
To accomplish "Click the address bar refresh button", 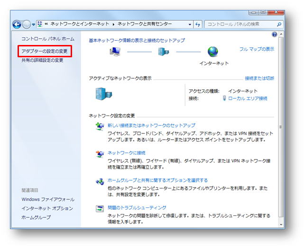I will click(198, 25).
